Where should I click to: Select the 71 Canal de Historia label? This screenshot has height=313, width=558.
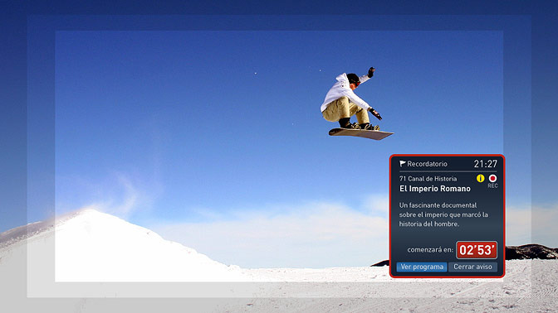pos(428,179)
